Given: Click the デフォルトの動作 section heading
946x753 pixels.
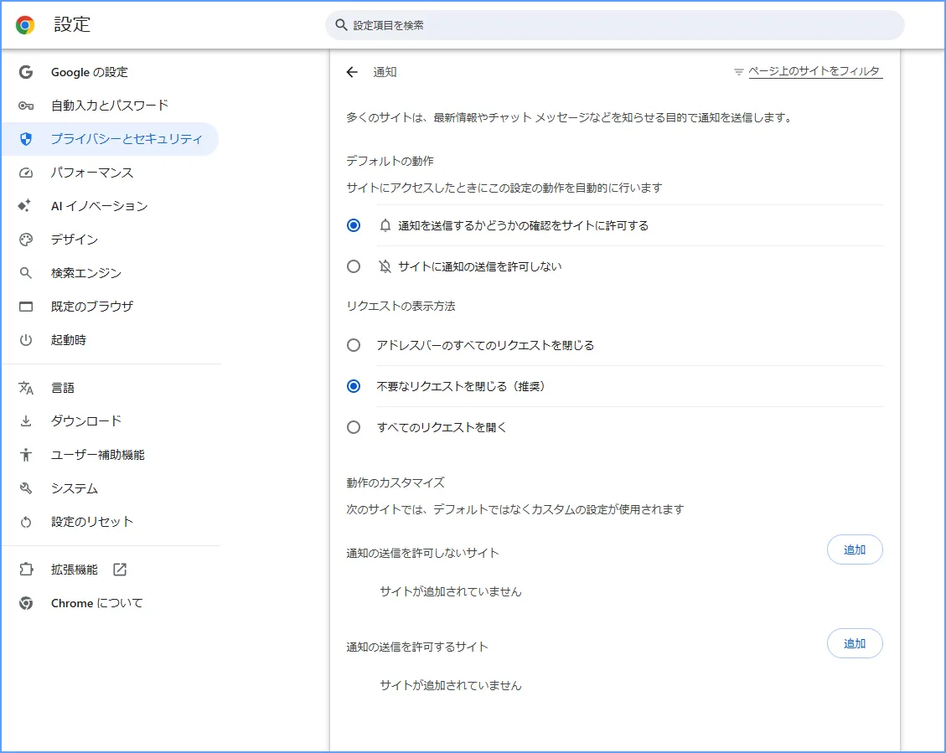Looking at the screenshot, I should (390, 161).
